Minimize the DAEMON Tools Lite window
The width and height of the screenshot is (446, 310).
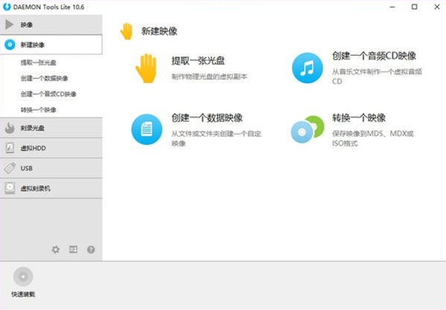(392, 7)
